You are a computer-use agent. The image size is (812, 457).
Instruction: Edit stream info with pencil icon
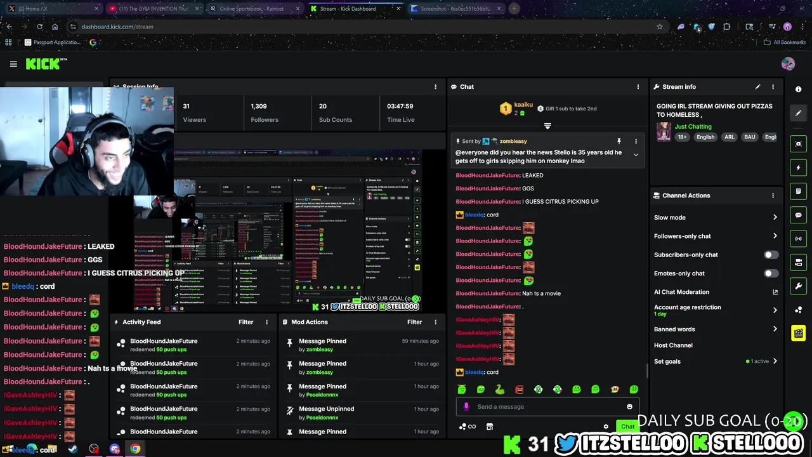[757, 87]
